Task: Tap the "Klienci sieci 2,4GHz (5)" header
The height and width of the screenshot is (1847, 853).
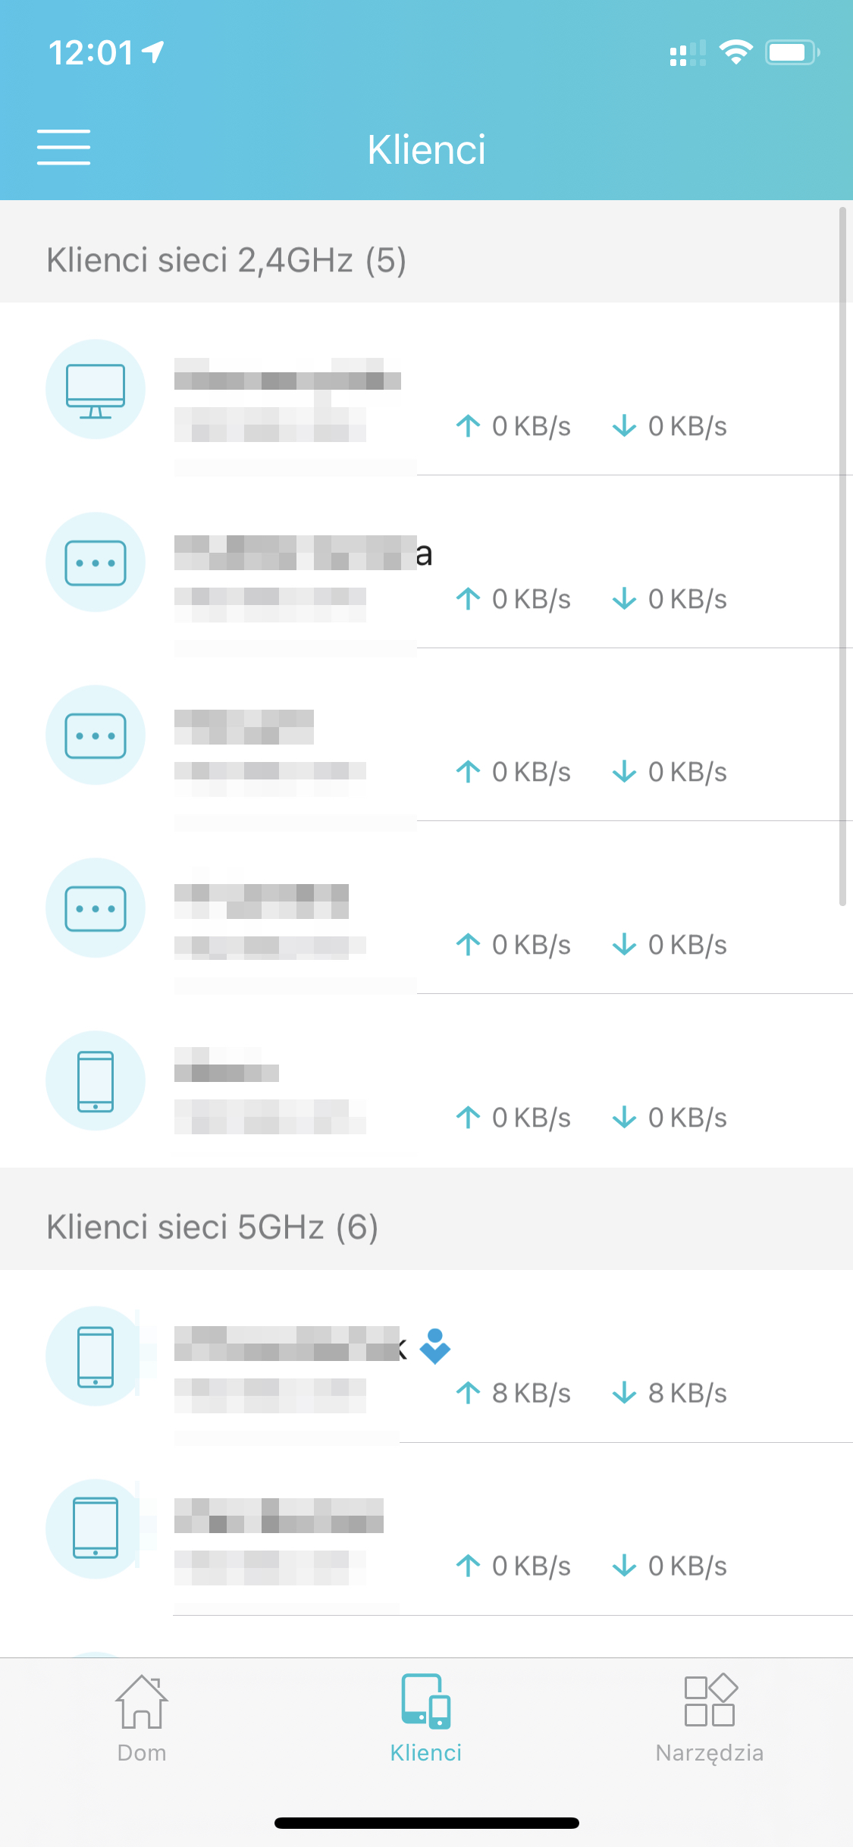Action: click(x=227, y=260)
